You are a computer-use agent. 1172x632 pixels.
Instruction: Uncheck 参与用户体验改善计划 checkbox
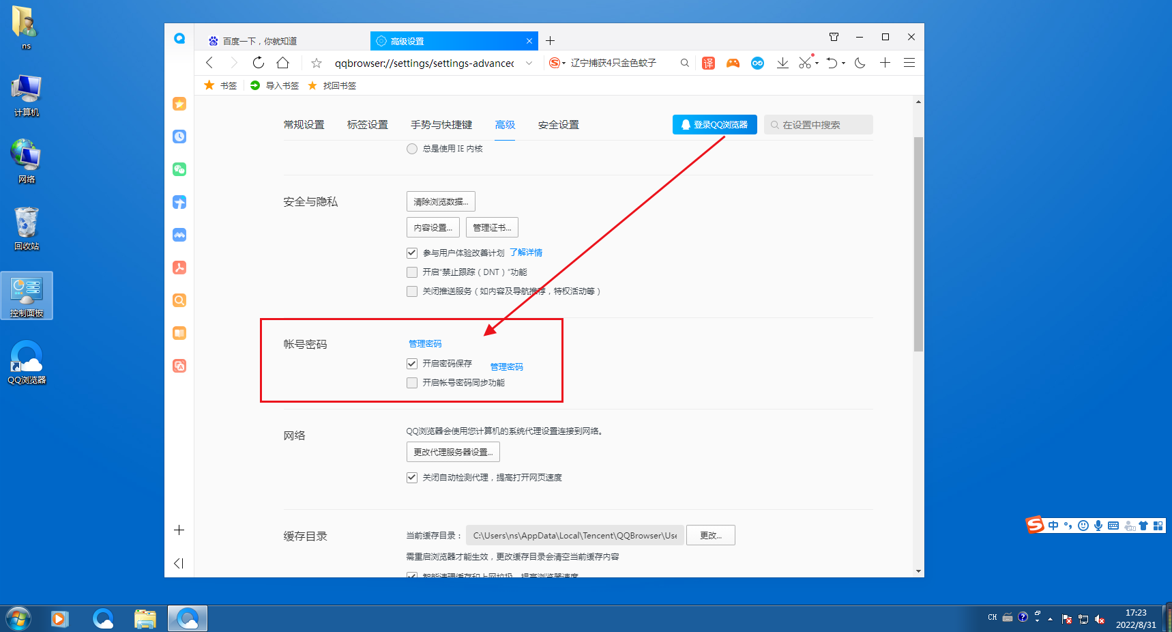pos(412,253)
